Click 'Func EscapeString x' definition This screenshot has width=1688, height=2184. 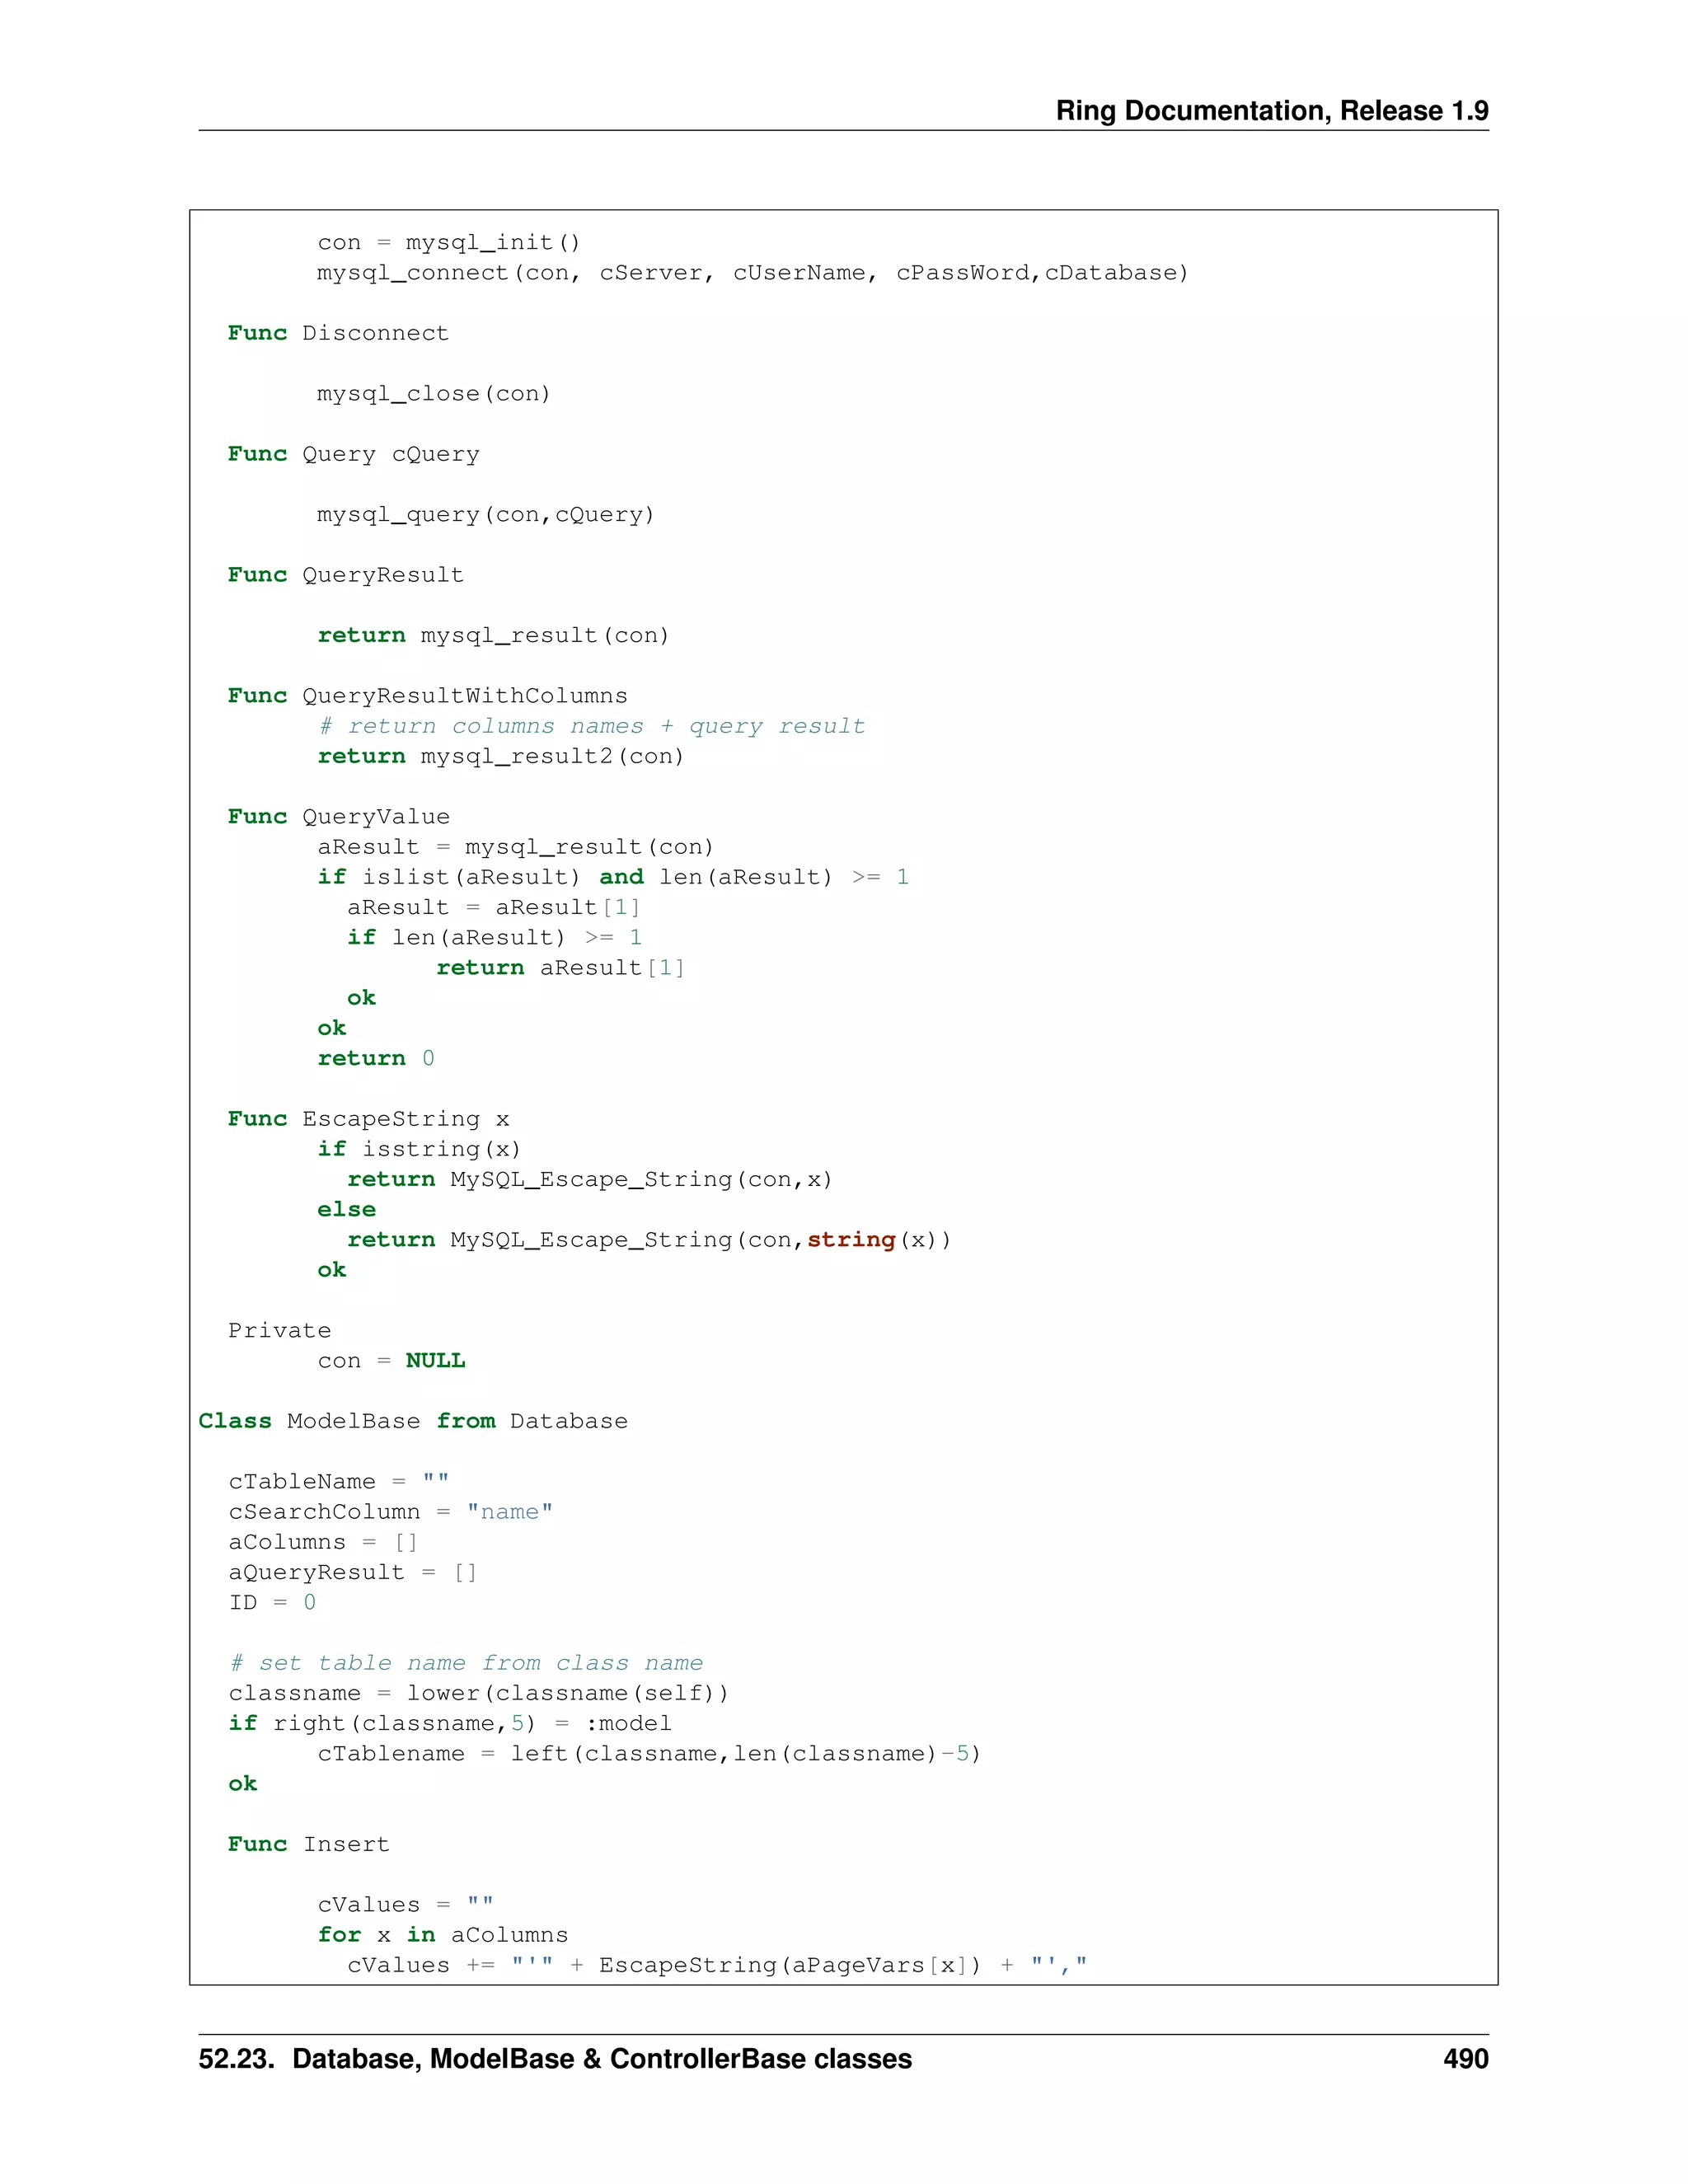tap(368, 1119)
